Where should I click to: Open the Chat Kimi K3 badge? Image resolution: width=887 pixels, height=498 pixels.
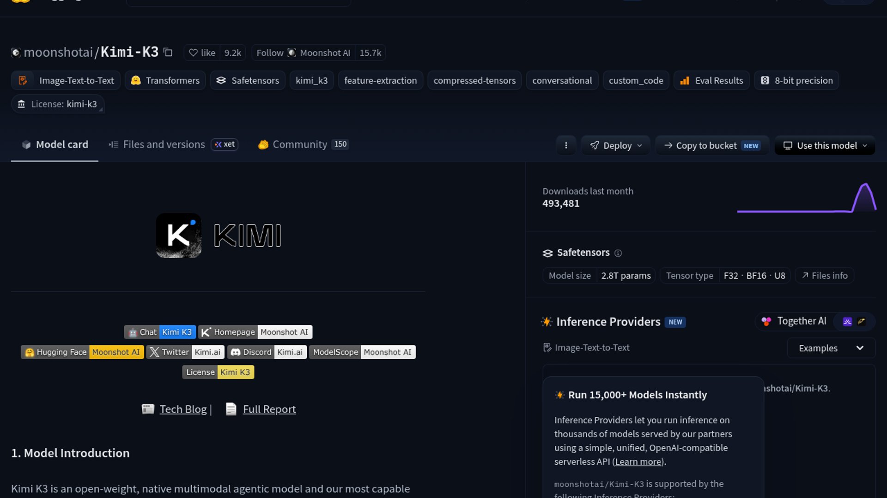160,332
